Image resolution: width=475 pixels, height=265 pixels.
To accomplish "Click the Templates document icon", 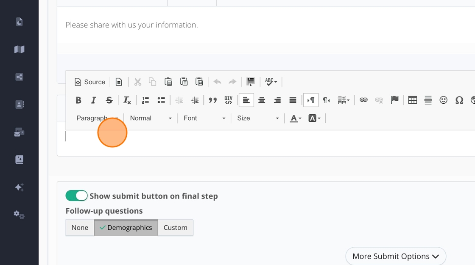I will point(119,82).
